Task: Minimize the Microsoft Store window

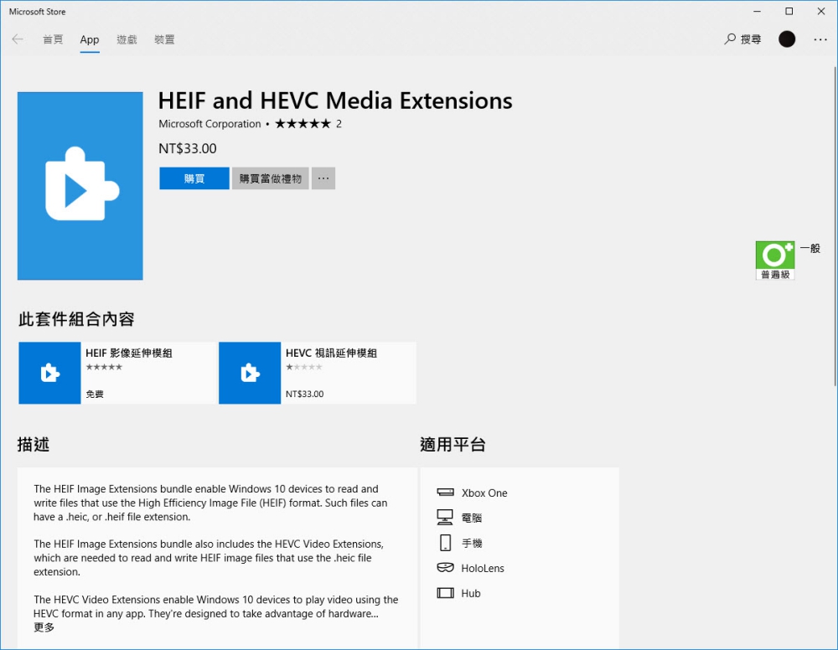Action: point(758,11)
